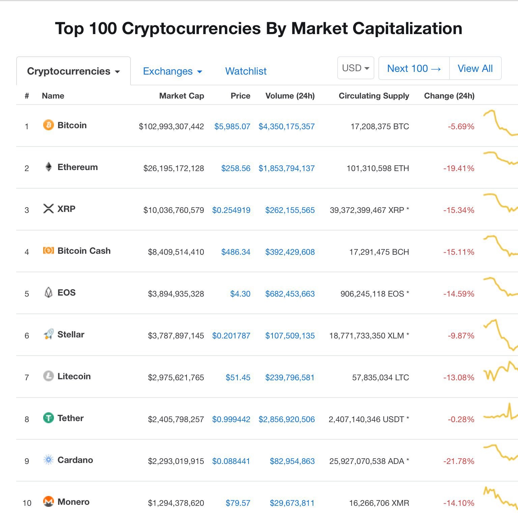Open the View All page
The width and height of the screenshot is (518, 522).
pos(475,68)
